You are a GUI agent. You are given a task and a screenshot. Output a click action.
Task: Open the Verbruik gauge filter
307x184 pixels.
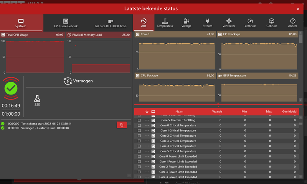pos(250,23)
